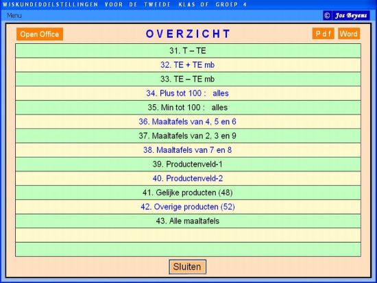Open exercise 32. TE + TE mb
Viewport: 377px width, 283px height.
188,65
